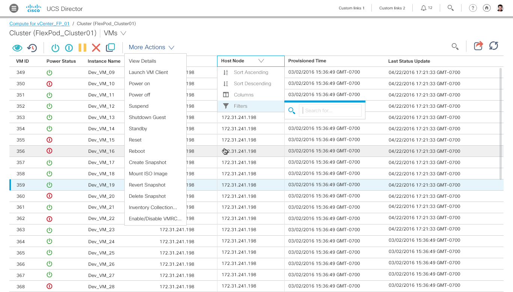Click Provisioned Time column header
Screen dimensions: 513x292
click(307, 61)
